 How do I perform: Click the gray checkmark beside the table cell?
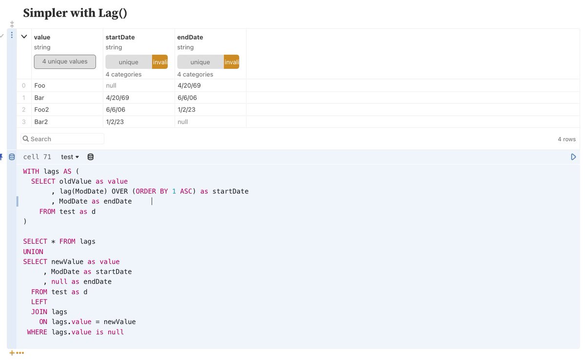(2, 35)
